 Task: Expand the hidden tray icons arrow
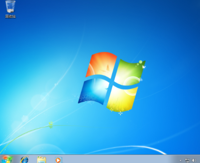[x=180, y=160]
